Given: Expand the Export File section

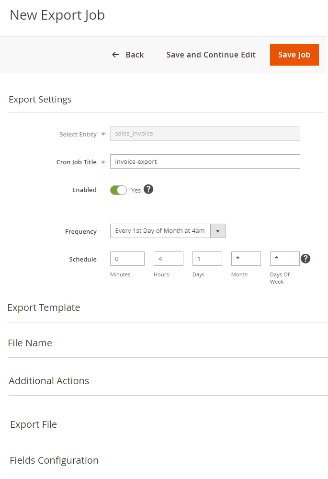Looking at the screenshot, I should 34,424.
